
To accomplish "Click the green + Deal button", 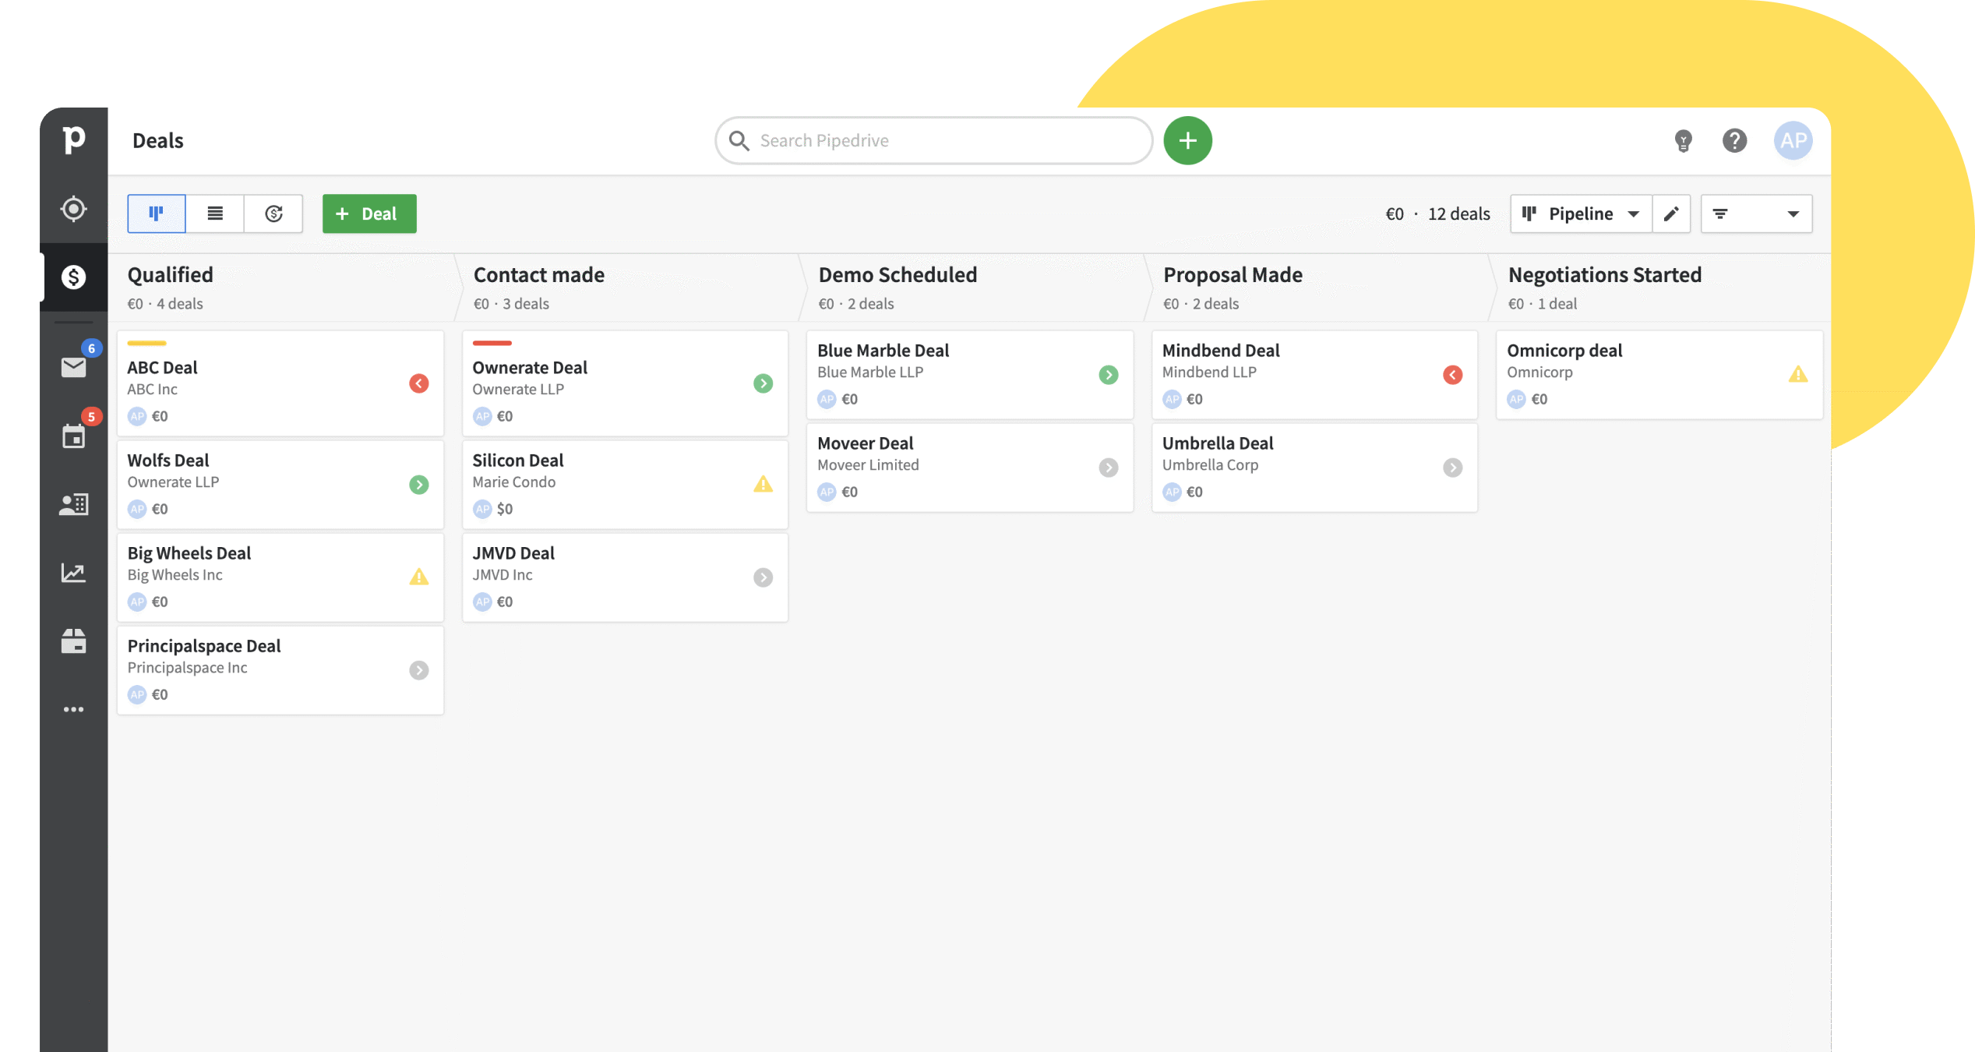I will [369, 214].
